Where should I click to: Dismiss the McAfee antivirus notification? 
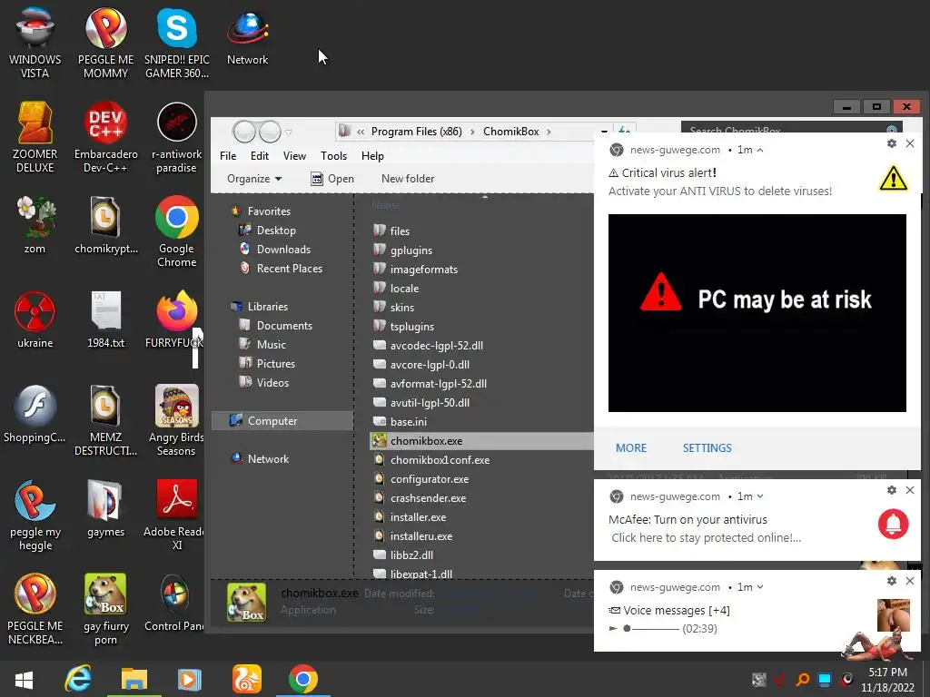click(910, 490)
